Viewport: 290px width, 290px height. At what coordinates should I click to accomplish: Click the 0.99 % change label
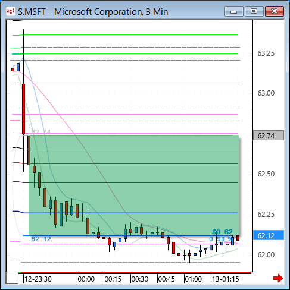pyautogui.click(x=221, y=239)
